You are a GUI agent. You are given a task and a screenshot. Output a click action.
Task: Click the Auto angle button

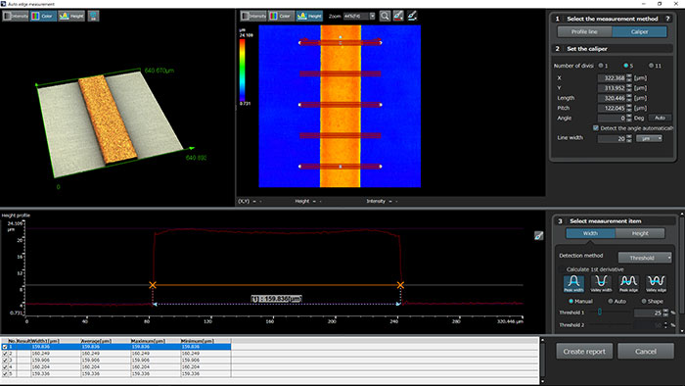pos(660,118)
